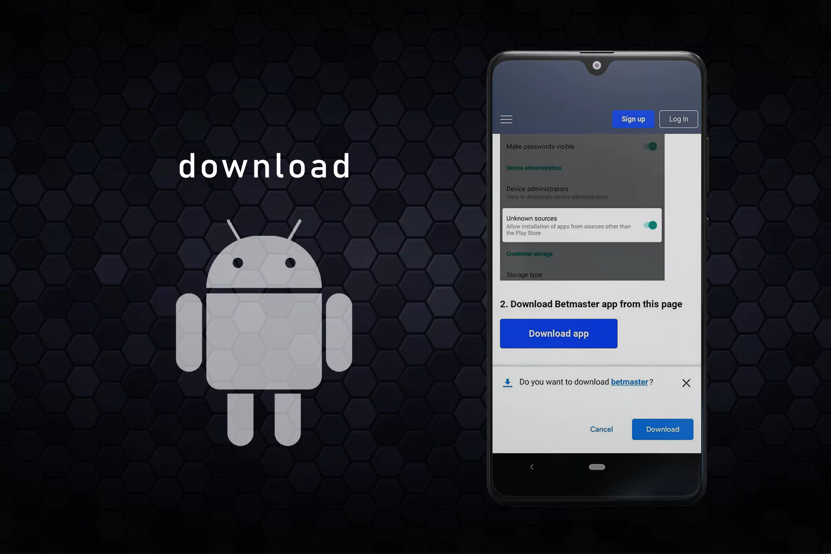Click the back navigation arrow icon
Viewport: 831px width, 554px height.
(531, 467)
